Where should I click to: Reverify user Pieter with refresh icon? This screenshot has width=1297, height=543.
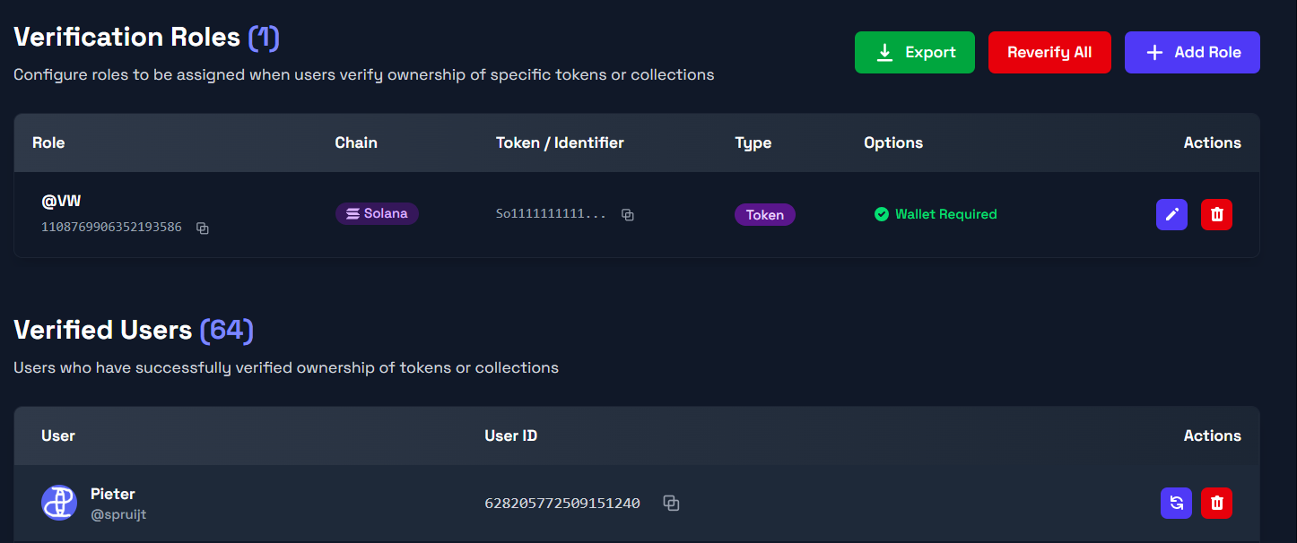[1176, 503]
